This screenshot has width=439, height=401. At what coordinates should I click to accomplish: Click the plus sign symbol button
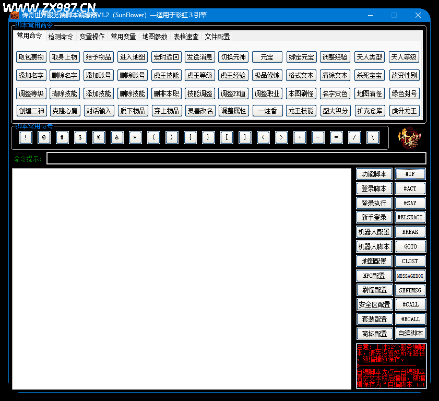300,137
